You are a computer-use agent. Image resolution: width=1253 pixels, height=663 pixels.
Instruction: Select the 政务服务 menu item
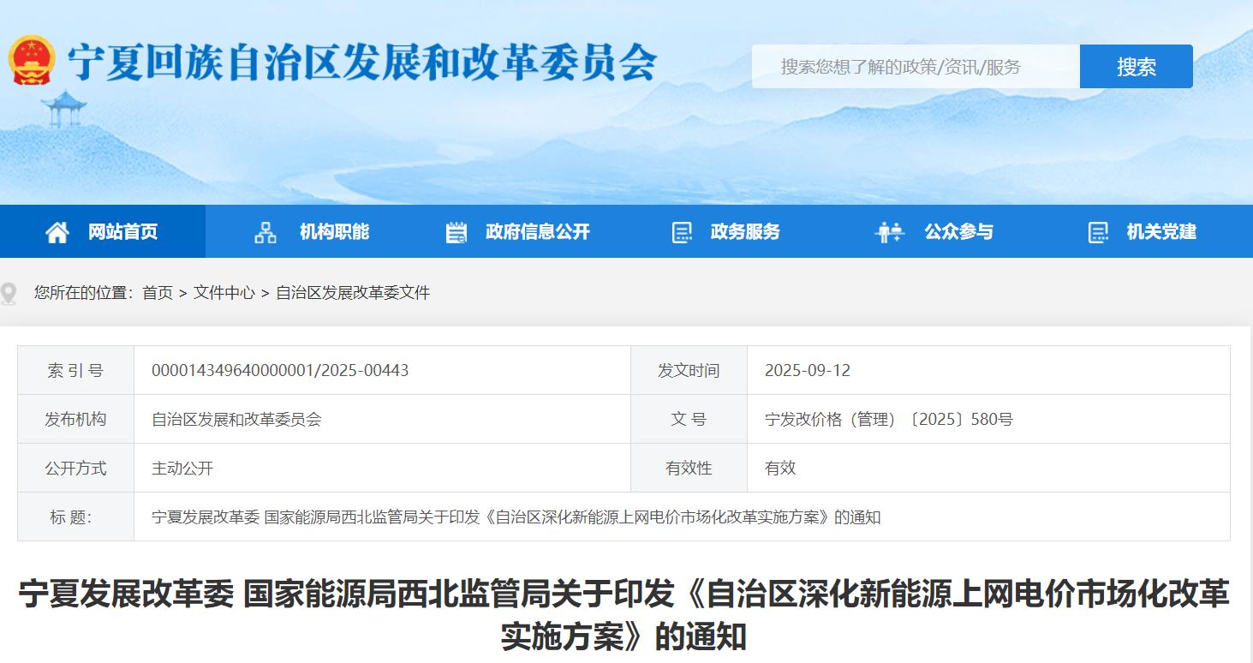(745, 231)
